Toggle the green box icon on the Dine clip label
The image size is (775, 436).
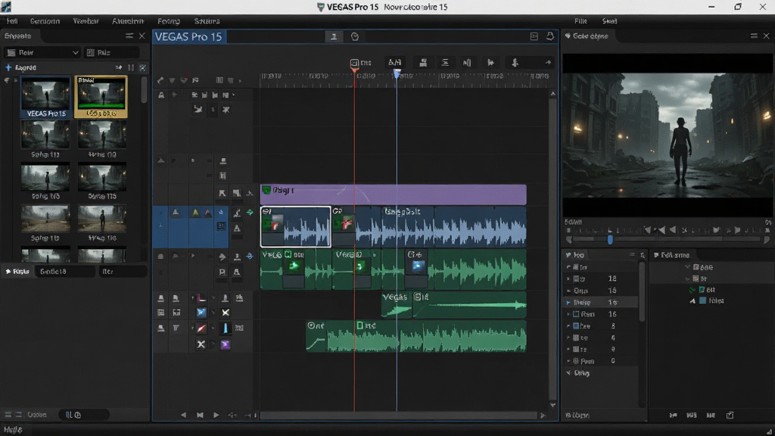(x=359, y=325)
